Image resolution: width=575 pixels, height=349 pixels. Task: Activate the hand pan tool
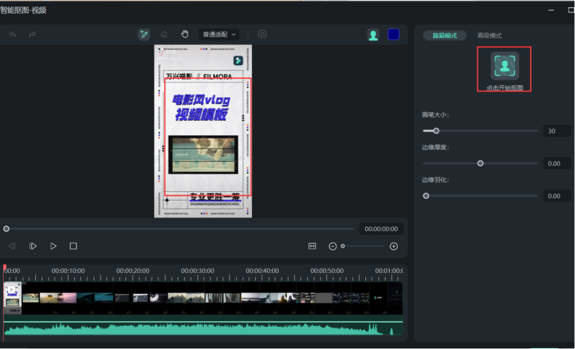tap(185, 34)
